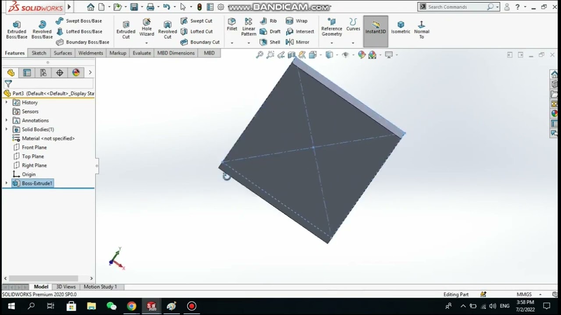Activate the Extruded Cut tool
Screen dimensions: 561x315
[x=126, y=30]
